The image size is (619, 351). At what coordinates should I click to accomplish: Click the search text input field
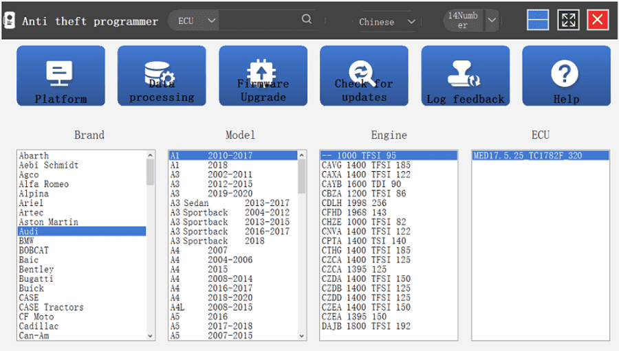tap(259, 20)
